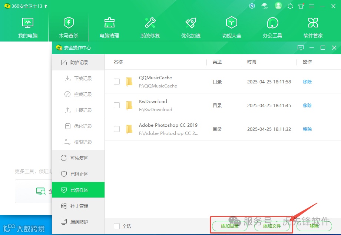Open 拦截记录 in sidebar
Image resolution: width=341 pixels, height=235 pixels.
tap(78, 94)
